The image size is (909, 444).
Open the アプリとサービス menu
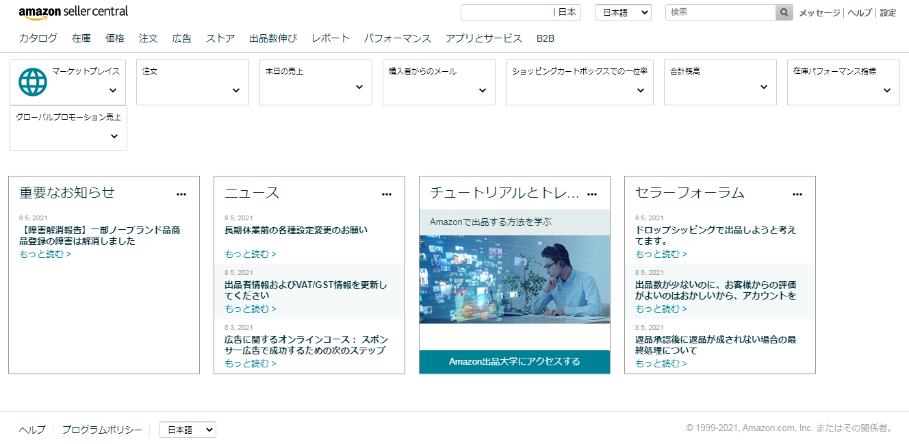click(484, 38)
